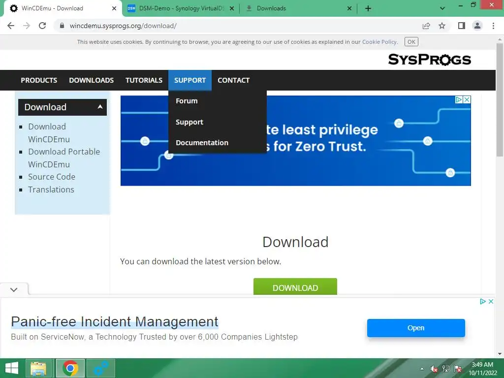Collapse the bottom ad with chevron
This screenshot has height=378, width=504.
coord(14,289)
